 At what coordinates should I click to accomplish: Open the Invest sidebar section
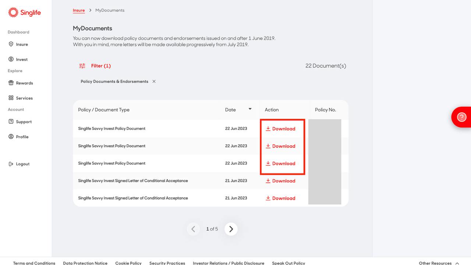(x=18, y=59)
